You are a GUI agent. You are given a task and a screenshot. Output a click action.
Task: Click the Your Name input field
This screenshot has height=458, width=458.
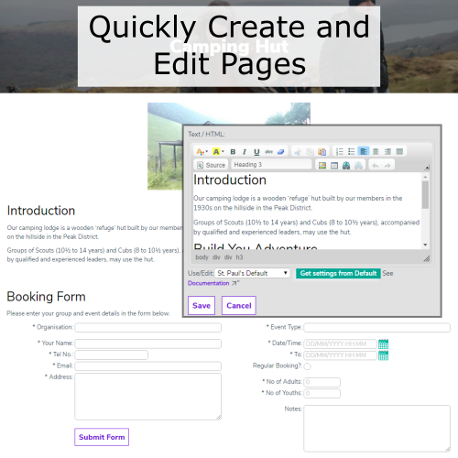[148, 343]
